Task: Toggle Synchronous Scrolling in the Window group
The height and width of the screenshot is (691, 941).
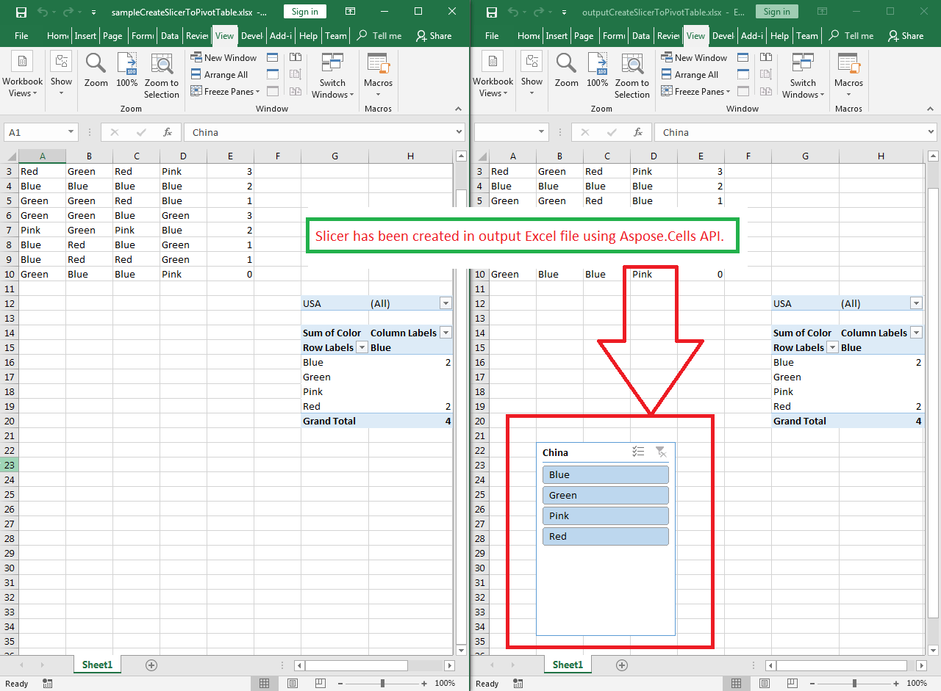Action: tap(295, 73)
